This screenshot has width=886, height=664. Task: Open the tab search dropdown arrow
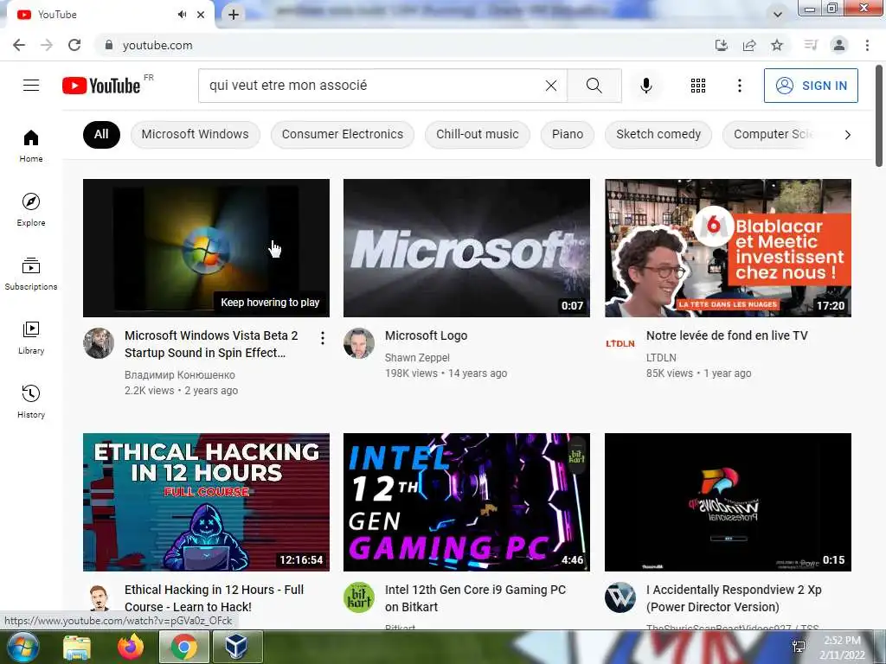click(x=778, y=15)
